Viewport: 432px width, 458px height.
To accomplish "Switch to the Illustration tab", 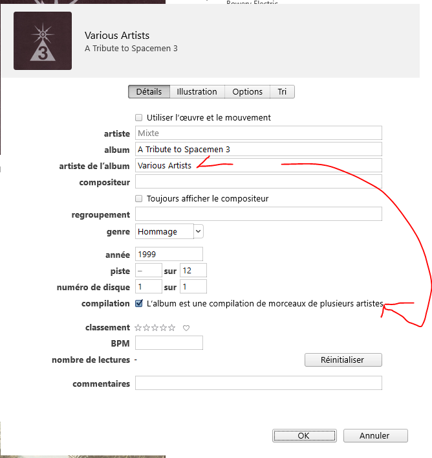I will [197, 92].
